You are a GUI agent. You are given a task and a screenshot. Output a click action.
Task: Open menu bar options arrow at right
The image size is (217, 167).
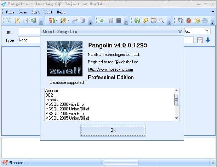pos(213,12)
